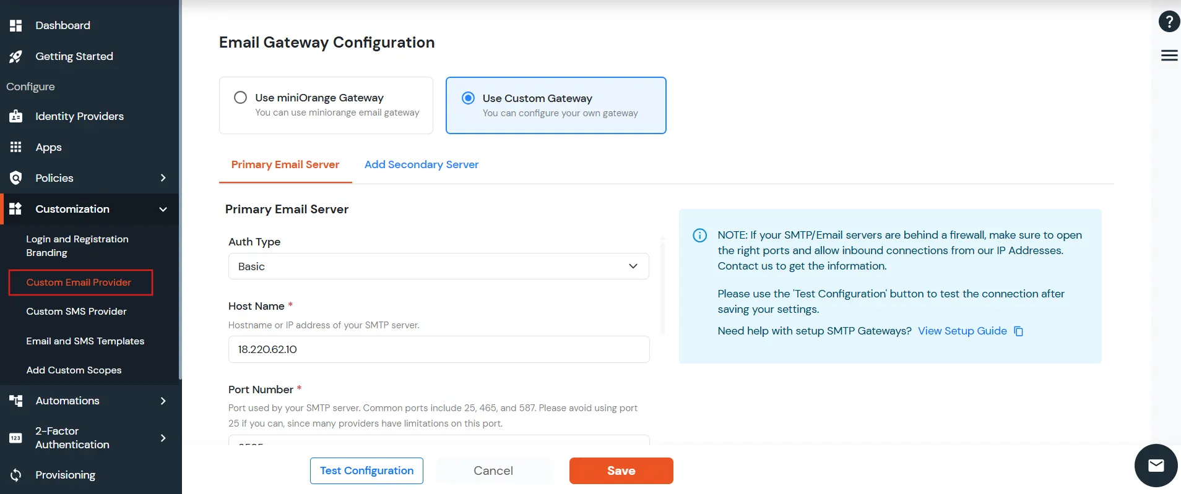1181x494 pixels.
Task: Click the Identity Providers badge icon
Action: tap(16, 116)
